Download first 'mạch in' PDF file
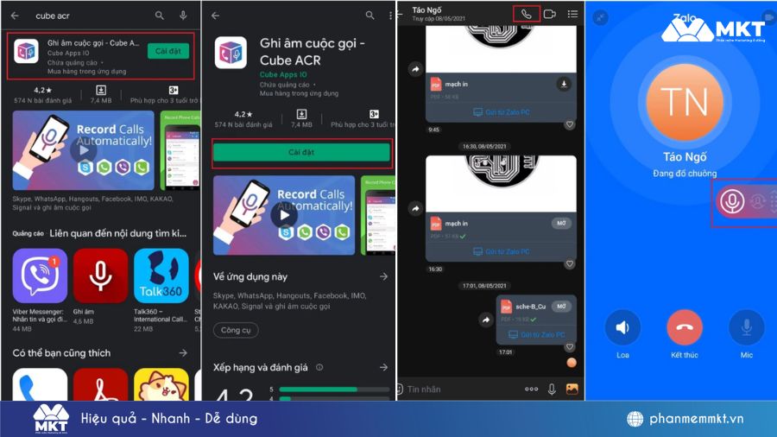 [564, 84]
